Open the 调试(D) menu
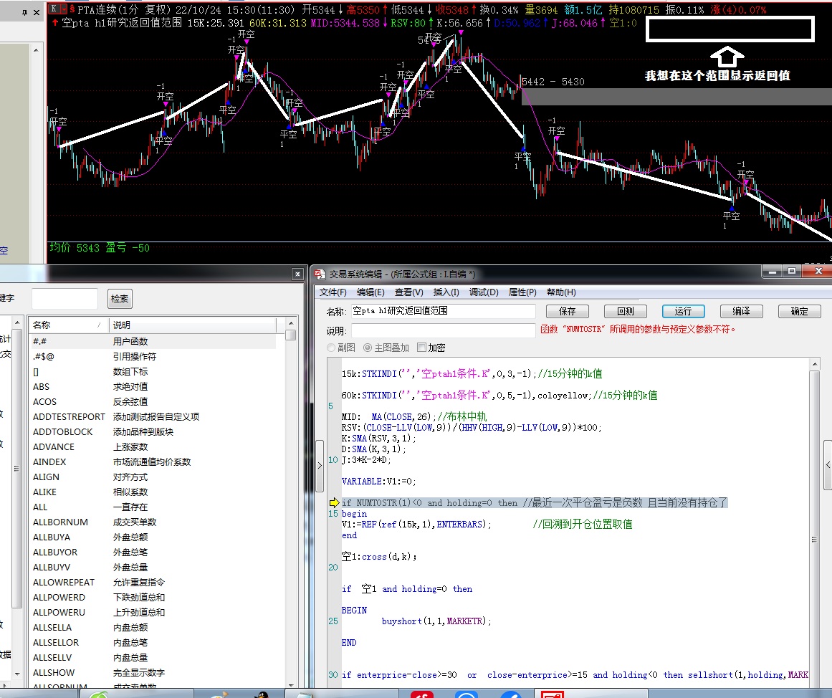The height and width of the screenshot is (698, 832). (484, 292)
